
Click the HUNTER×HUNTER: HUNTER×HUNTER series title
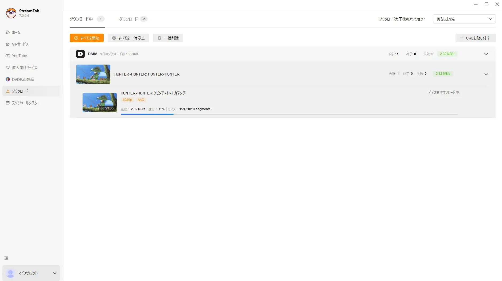(x=147, y=74)
